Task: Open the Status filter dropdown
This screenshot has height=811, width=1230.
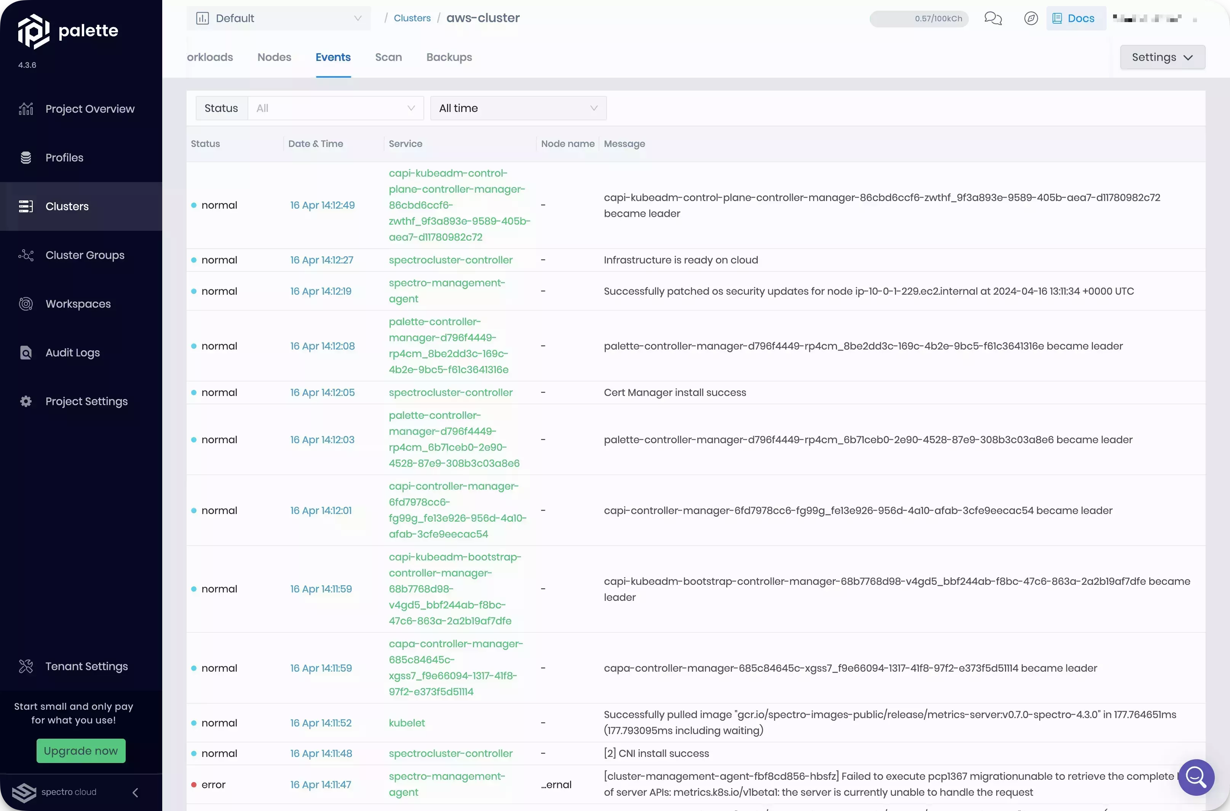Action: 335,108
